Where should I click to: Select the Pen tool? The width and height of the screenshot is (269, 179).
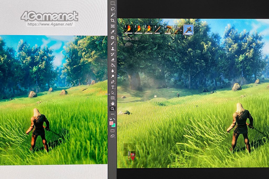(112, 82)
